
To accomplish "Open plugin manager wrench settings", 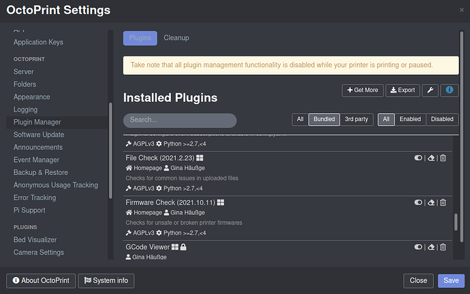I will tap(430, 90).
